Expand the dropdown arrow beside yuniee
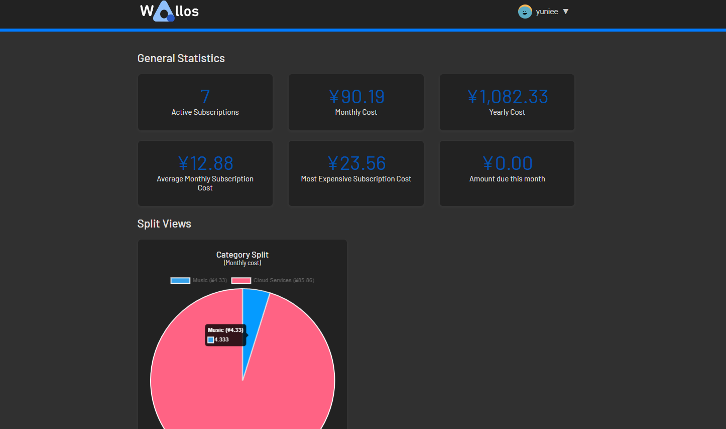This screenshot has width=726, height=429. click(566, 12)
